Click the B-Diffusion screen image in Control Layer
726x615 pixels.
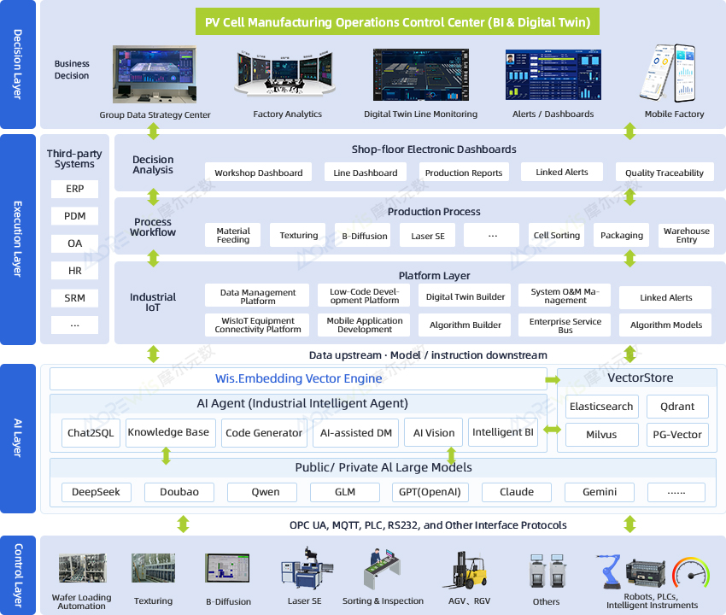227,568
